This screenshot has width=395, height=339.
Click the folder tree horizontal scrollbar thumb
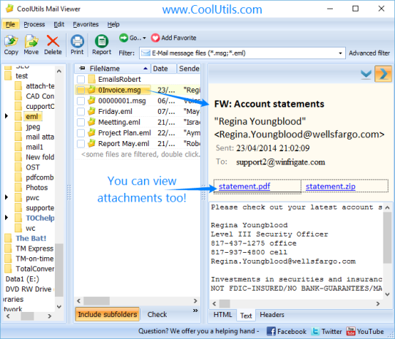(x=27, y=316)
